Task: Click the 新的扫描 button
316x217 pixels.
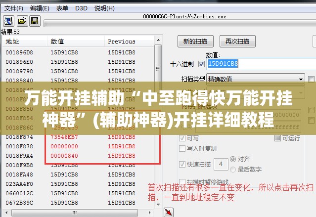Action: point(195,42)
